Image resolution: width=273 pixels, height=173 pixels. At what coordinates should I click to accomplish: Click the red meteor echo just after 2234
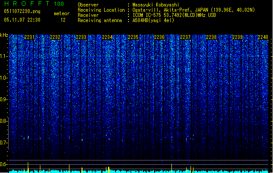point(109,139)
